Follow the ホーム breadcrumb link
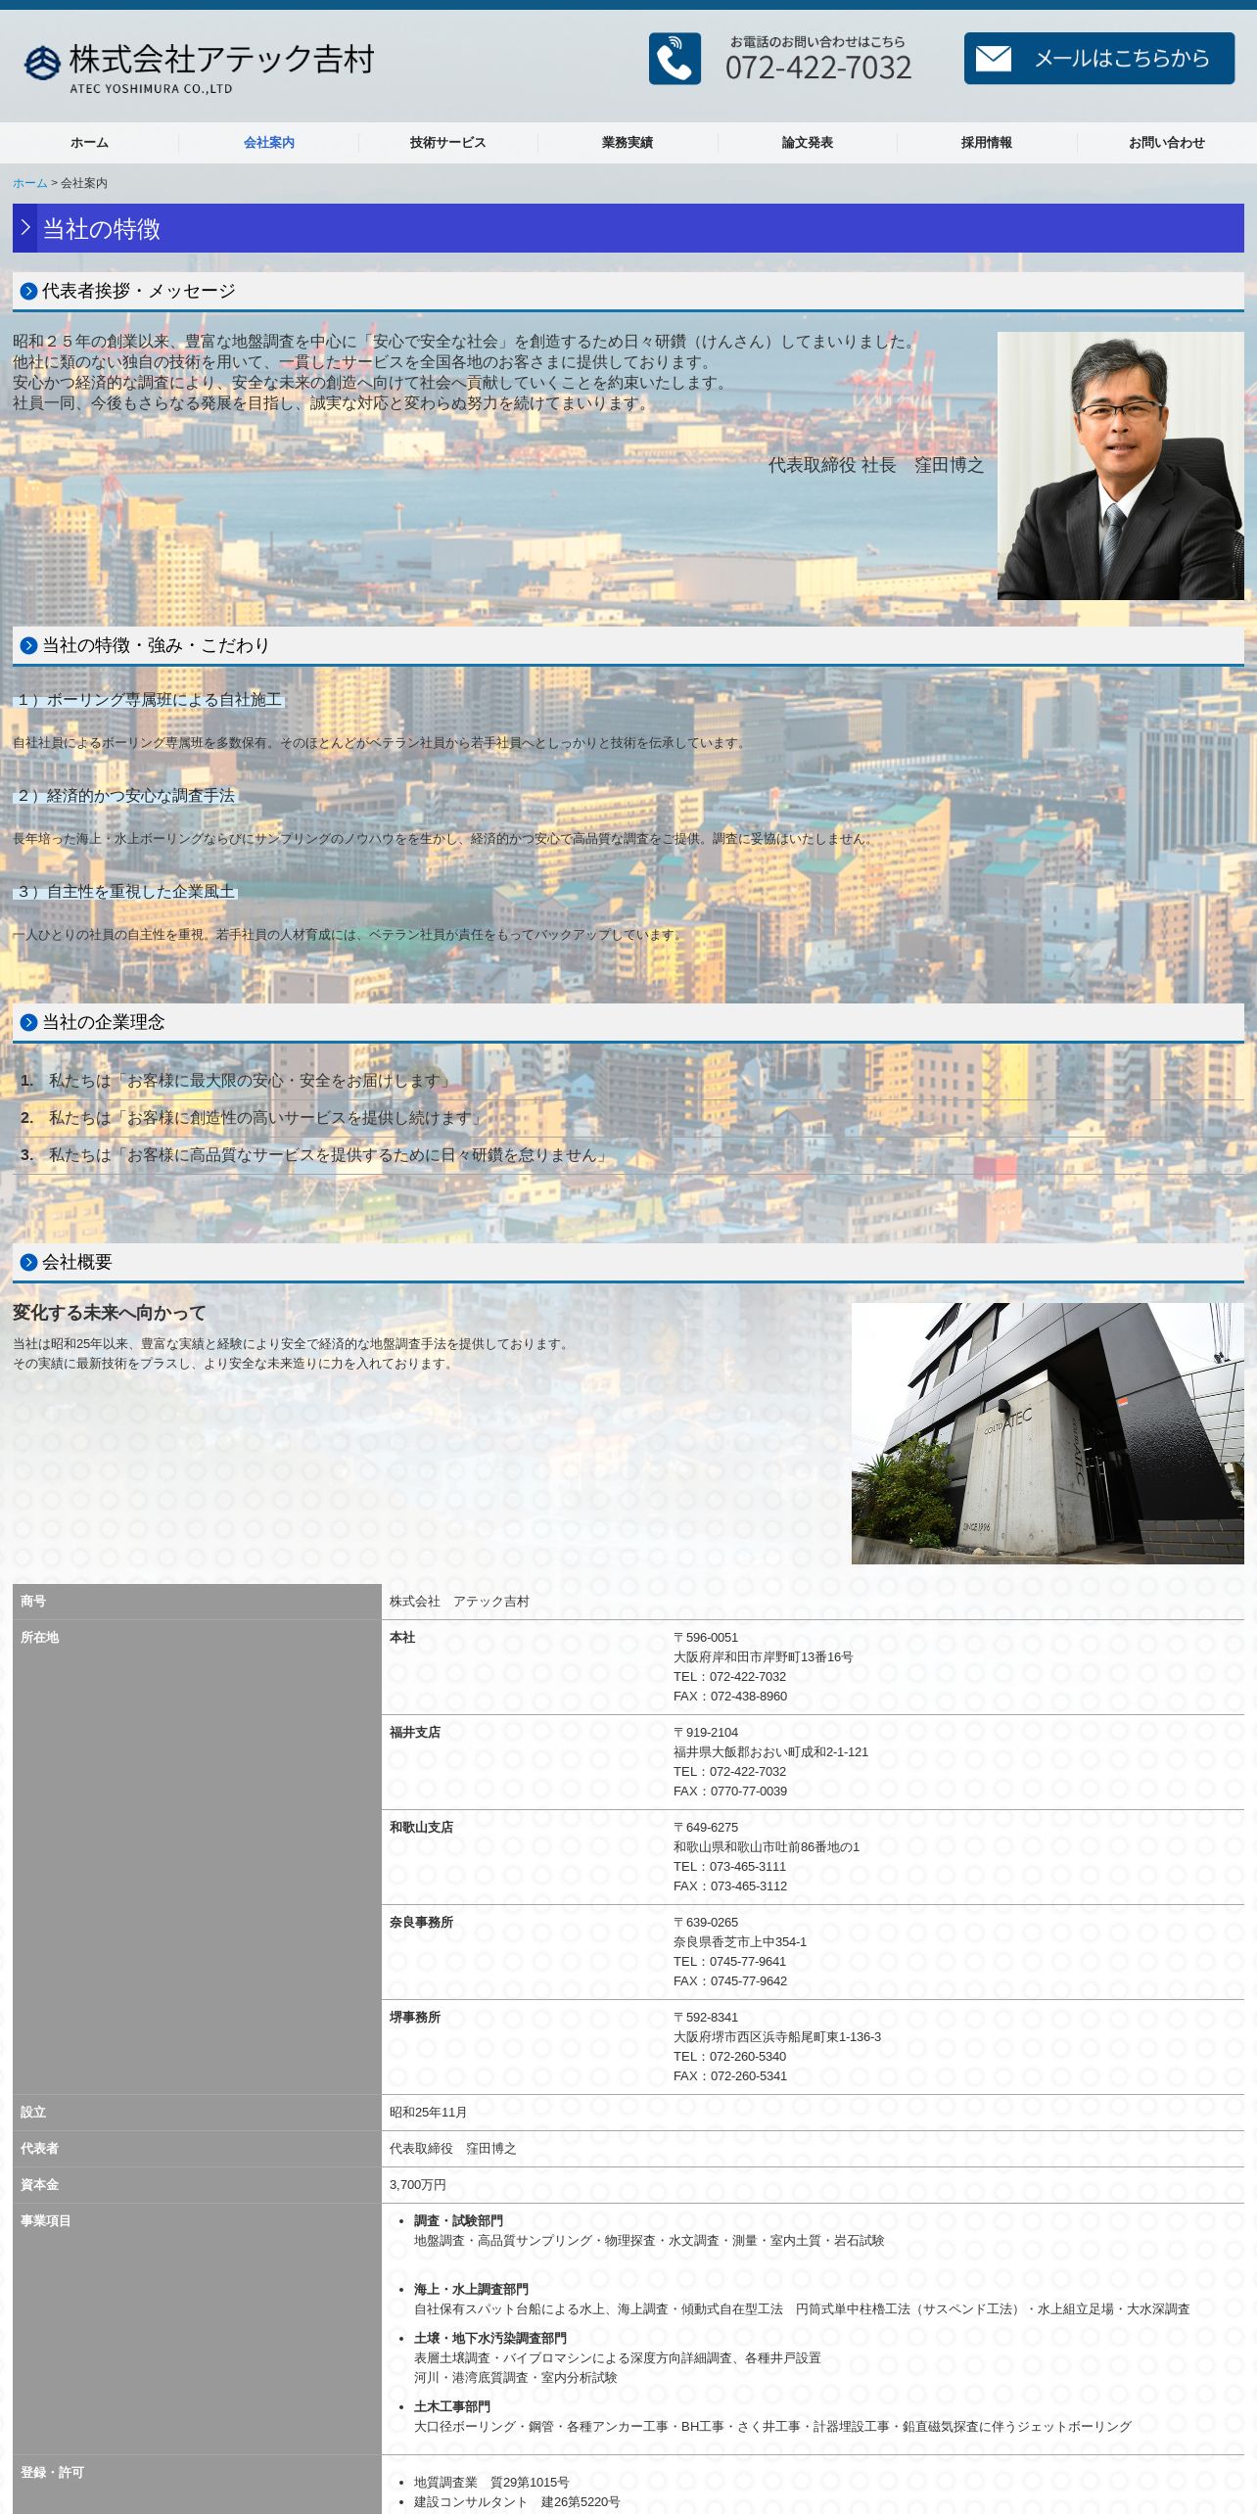The height and width of the screenshot is (2514, 1257). tap(29, 183)
